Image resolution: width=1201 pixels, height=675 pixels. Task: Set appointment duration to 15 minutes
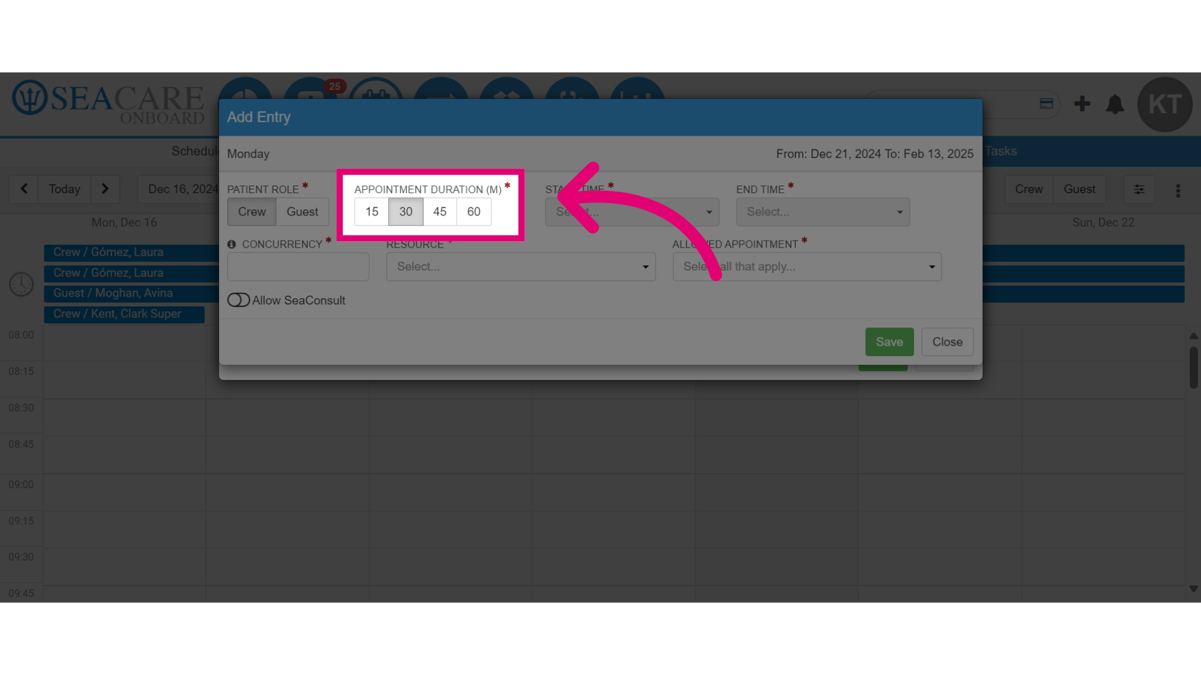click(x=372, y=212)
